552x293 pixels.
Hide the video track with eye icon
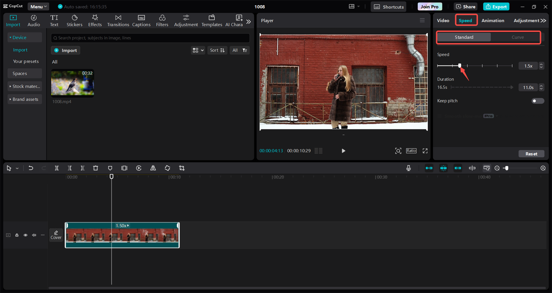(x=25, y=235)
